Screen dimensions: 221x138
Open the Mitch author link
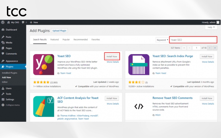pyautogui.click(x=158, y=115)
